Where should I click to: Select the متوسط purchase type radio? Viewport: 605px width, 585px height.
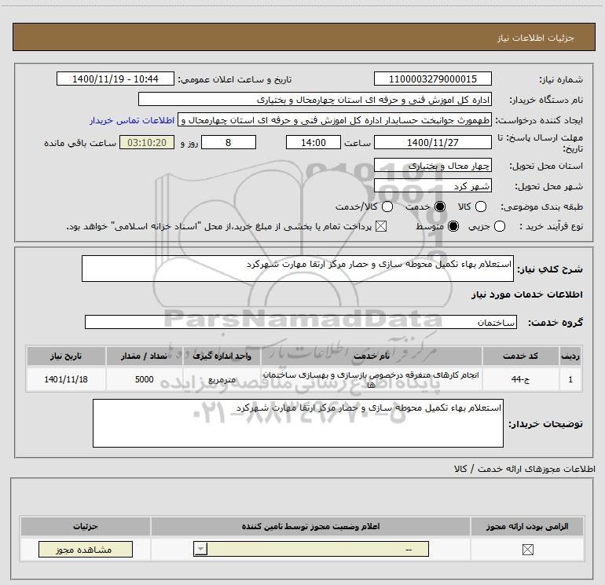[x=453, y=226]
